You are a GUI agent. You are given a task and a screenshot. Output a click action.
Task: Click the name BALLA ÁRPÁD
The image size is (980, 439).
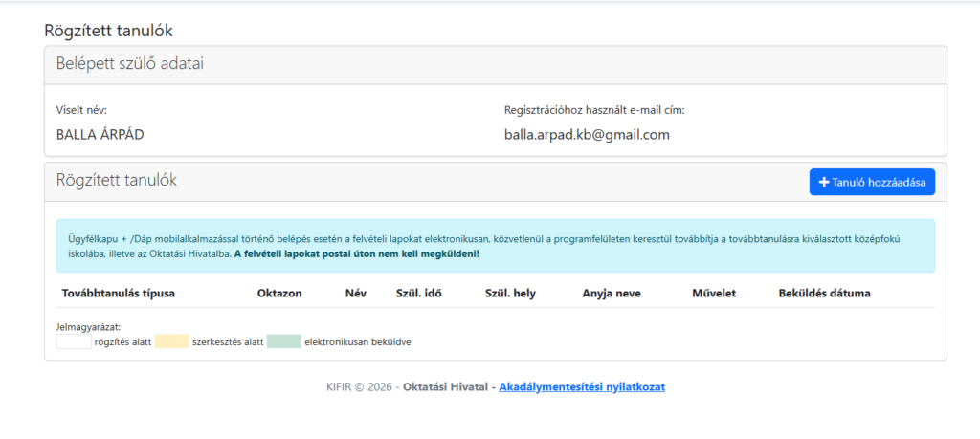click(x=100, y=135)
